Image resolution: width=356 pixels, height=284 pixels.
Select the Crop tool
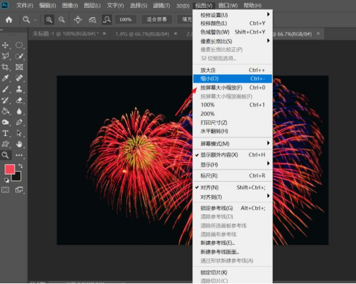pos(5,67)
